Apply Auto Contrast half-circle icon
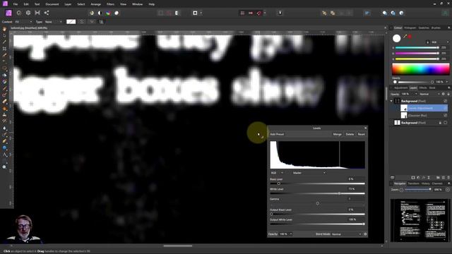Viewport: 452px width, 254px height. (100, 13)
